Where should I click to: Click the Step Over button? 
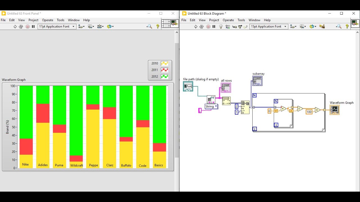(240, 27)
